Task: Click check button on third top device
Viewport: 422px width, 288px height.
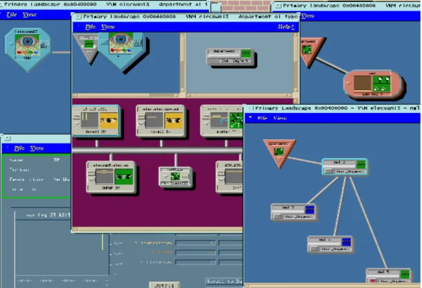Action: click(206, 123)
